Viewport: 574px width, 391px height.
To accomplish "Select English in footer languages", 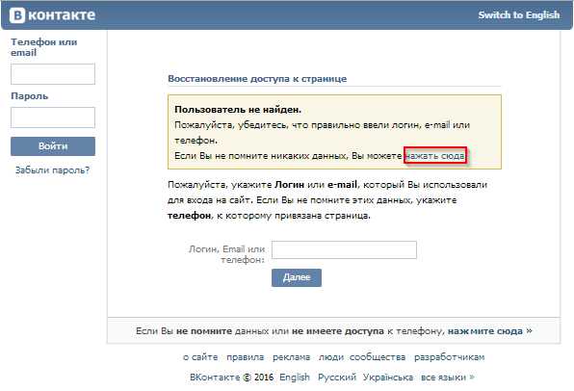I will [x=295, y=378].
